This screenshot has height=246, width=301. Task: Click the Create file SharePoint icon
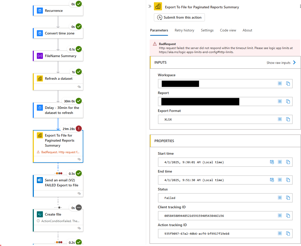tap(40, 214)
